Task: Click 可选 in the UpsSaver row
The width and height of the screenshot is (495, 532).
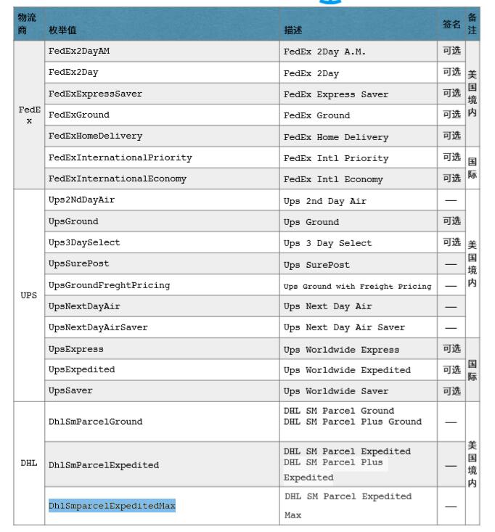Action: coord(451,391)
